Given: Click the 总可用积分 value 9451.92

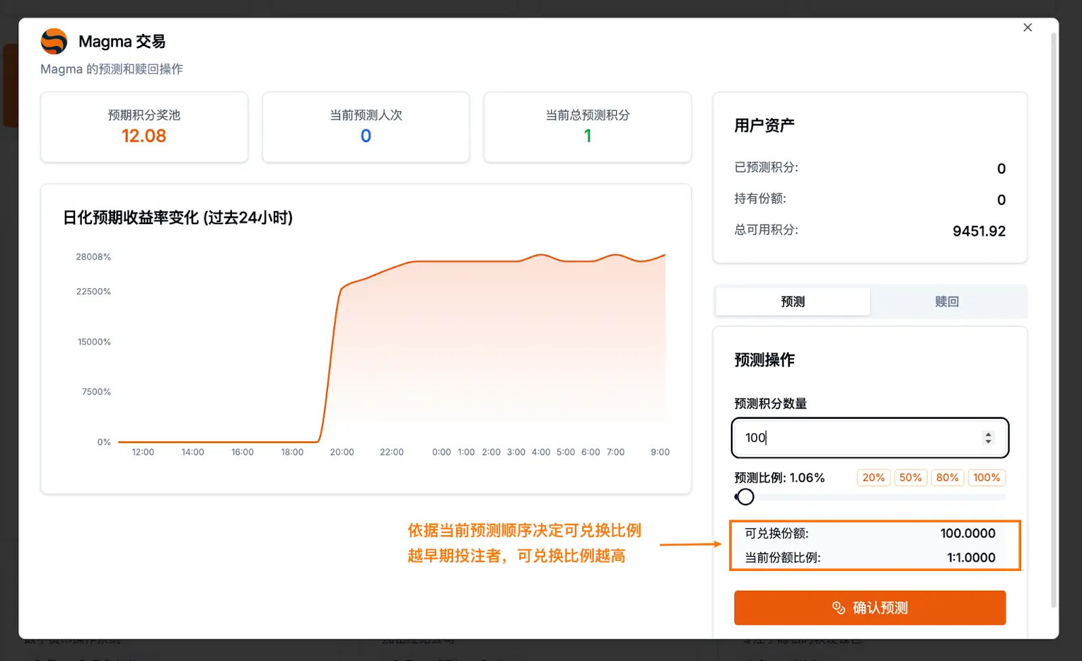Looking at the screenshot, I should click(979, 231).
